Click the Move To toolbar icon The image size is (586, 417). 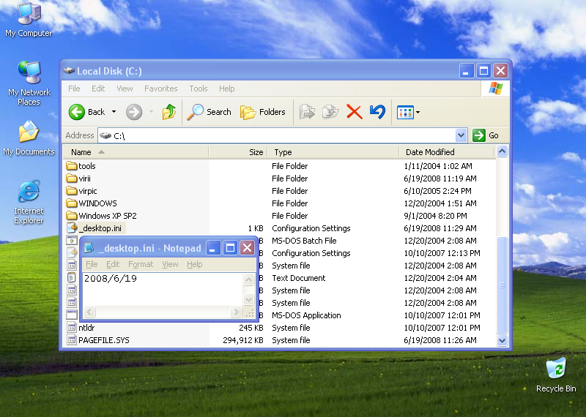coord(307,112)
